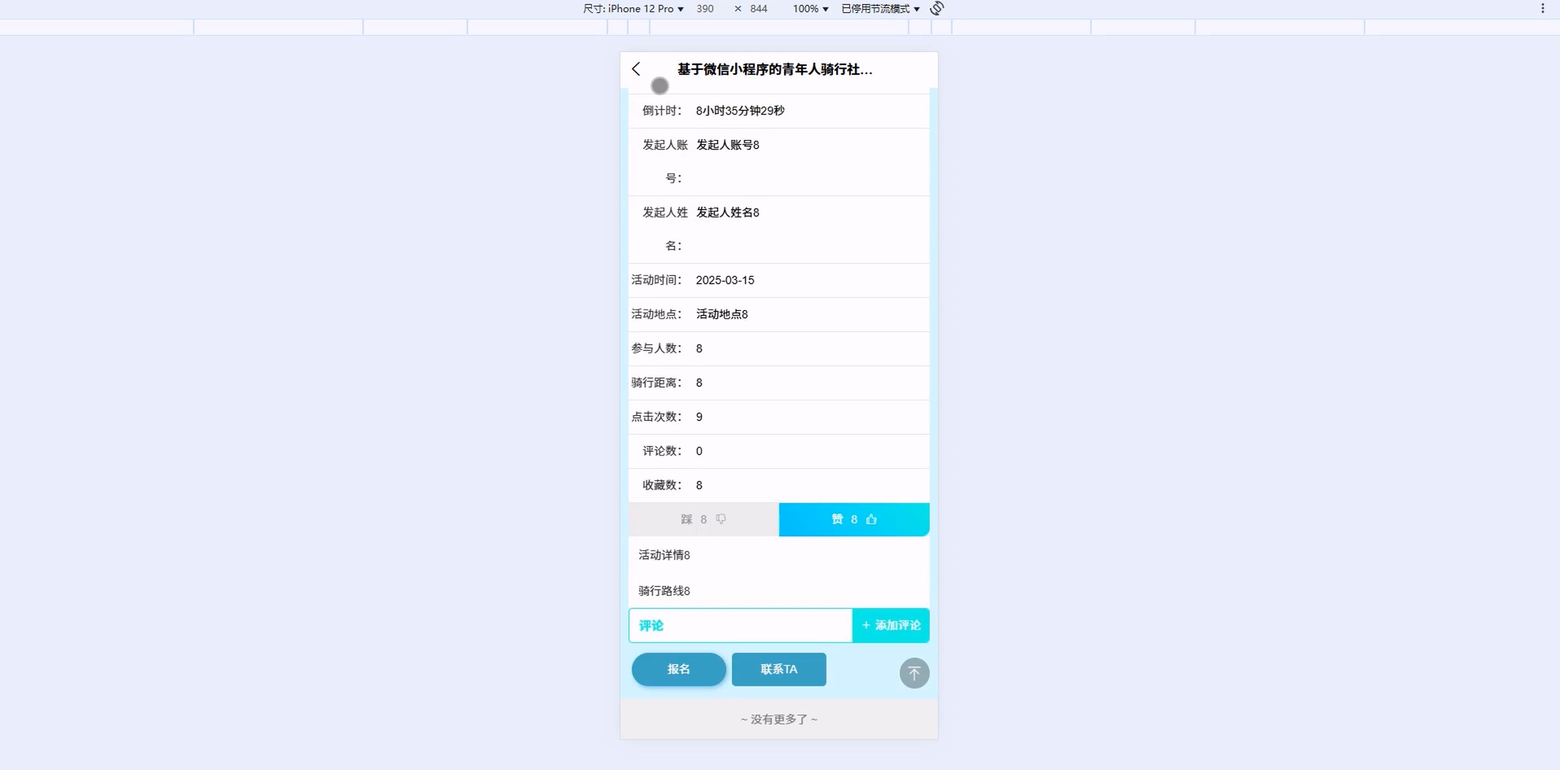Screen dimensions: 1560x770
Task: Open the DevTools three-dot more options menu
Action: tap(1543, 9)
